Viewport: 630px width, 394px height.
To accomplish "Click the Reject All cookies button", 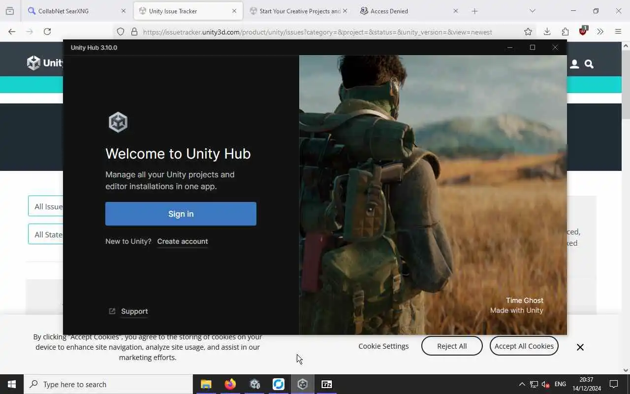I will [452, 346].
